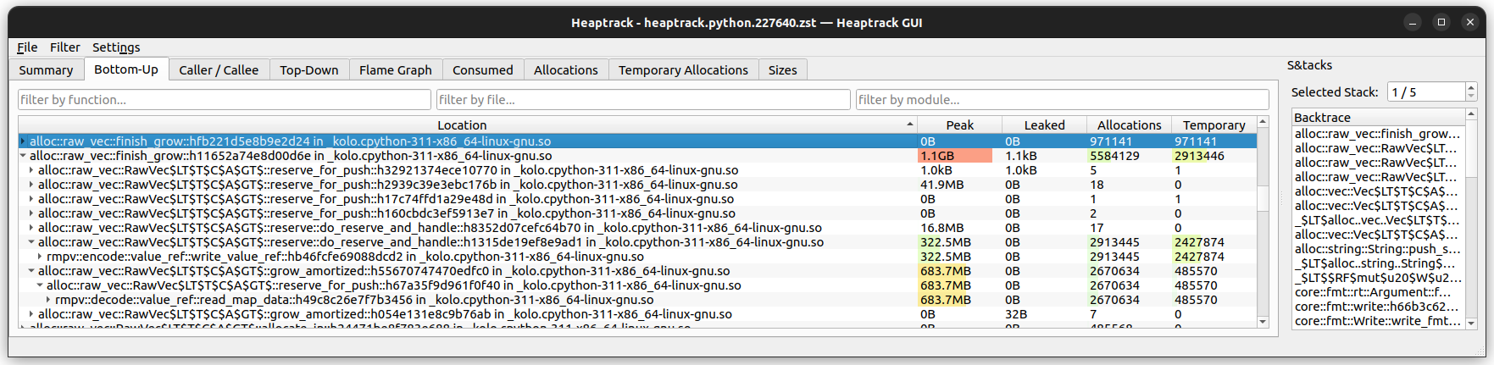Close the Heaptrack GUI window
The height and width of the screenshot is (365, 1494).
[x=1470, y=22]
